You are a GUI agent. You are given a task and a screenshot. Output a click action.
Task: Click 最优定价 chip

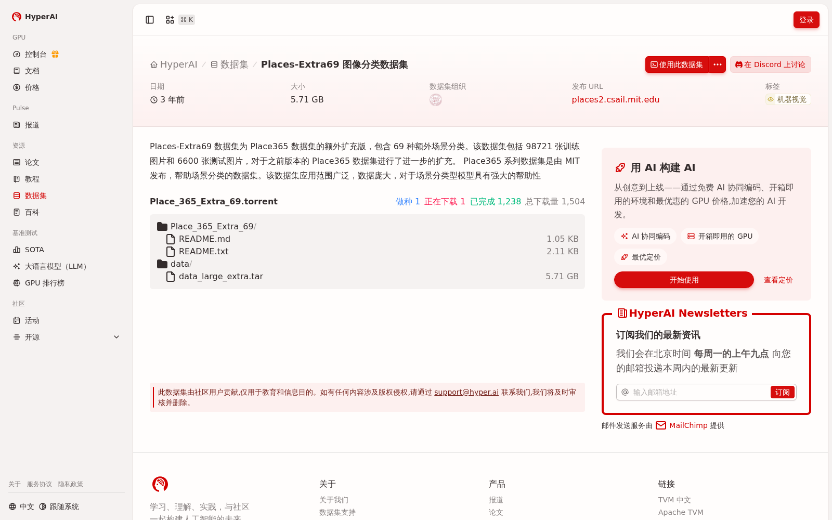(x=641, y=257)
